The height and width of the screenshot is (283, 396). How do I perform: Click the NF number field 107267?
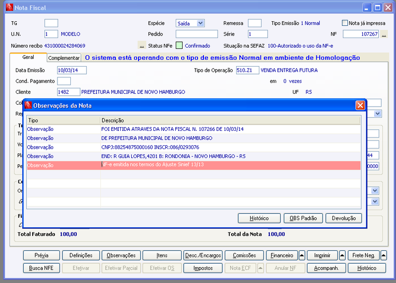tap(361, 34)
